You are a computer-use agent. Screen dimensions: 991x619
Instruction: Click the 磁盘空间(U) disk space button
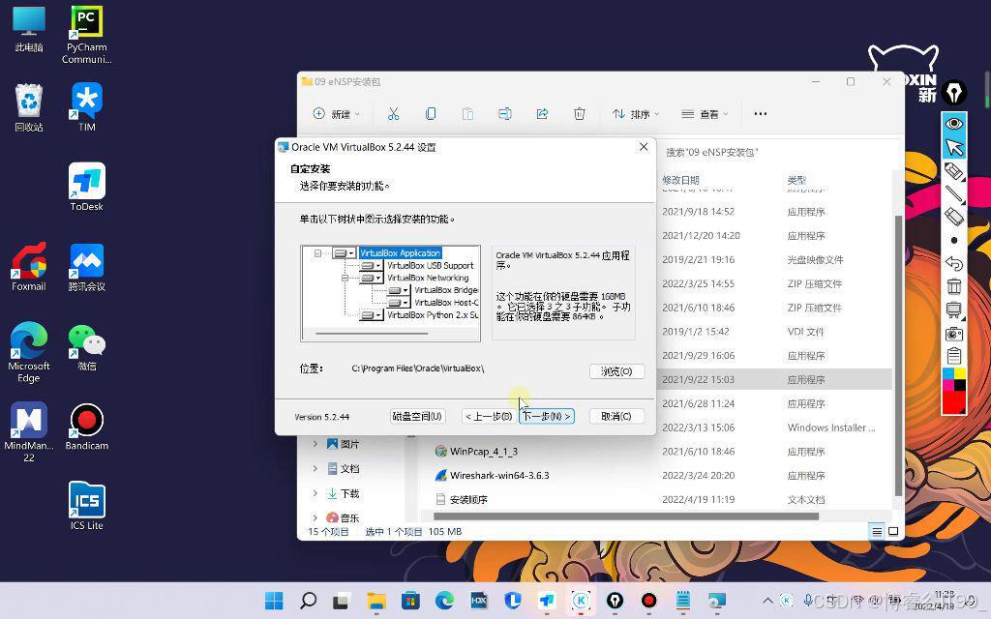[x=417, y=416]
